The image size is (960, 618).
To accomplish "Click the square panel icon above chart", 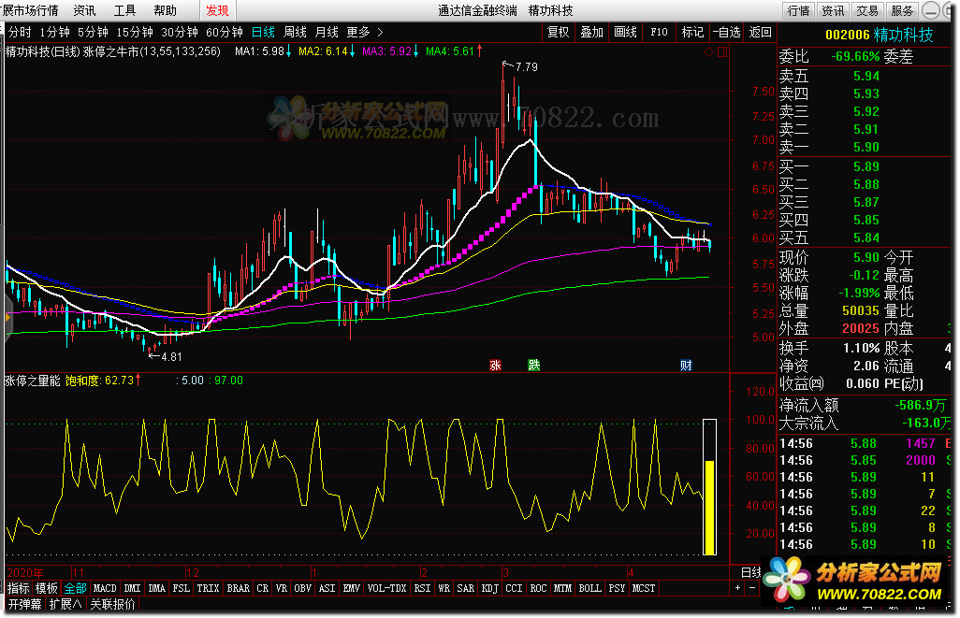I will (x=722, y=52).
